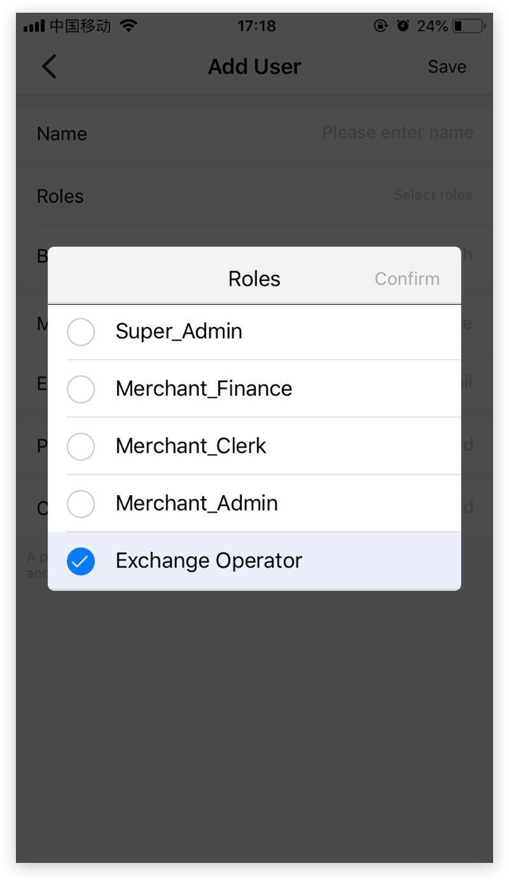The height and width of the screenshot is (882, 509).
Task: Tap the Roles dialog title
Action: click(x=254, y=279)
